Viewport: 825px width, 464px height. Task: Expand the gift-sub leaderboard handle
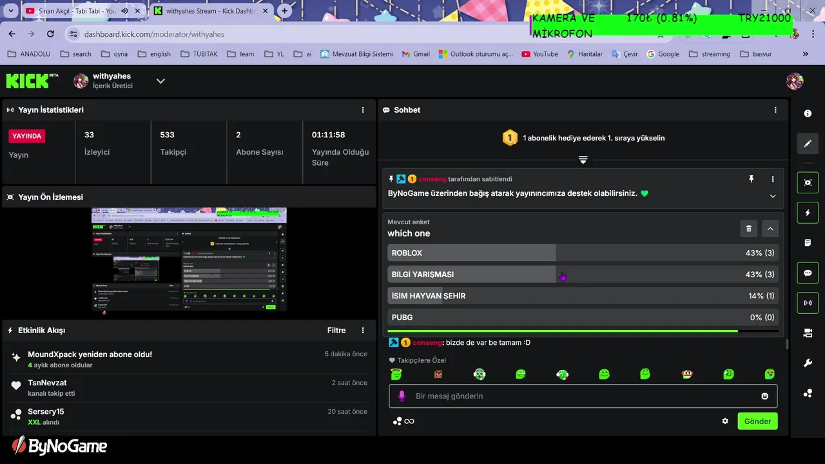pyautogui.click(x=583, y=159)
